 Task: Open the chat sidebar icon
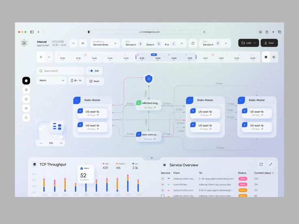click(26, 108)
